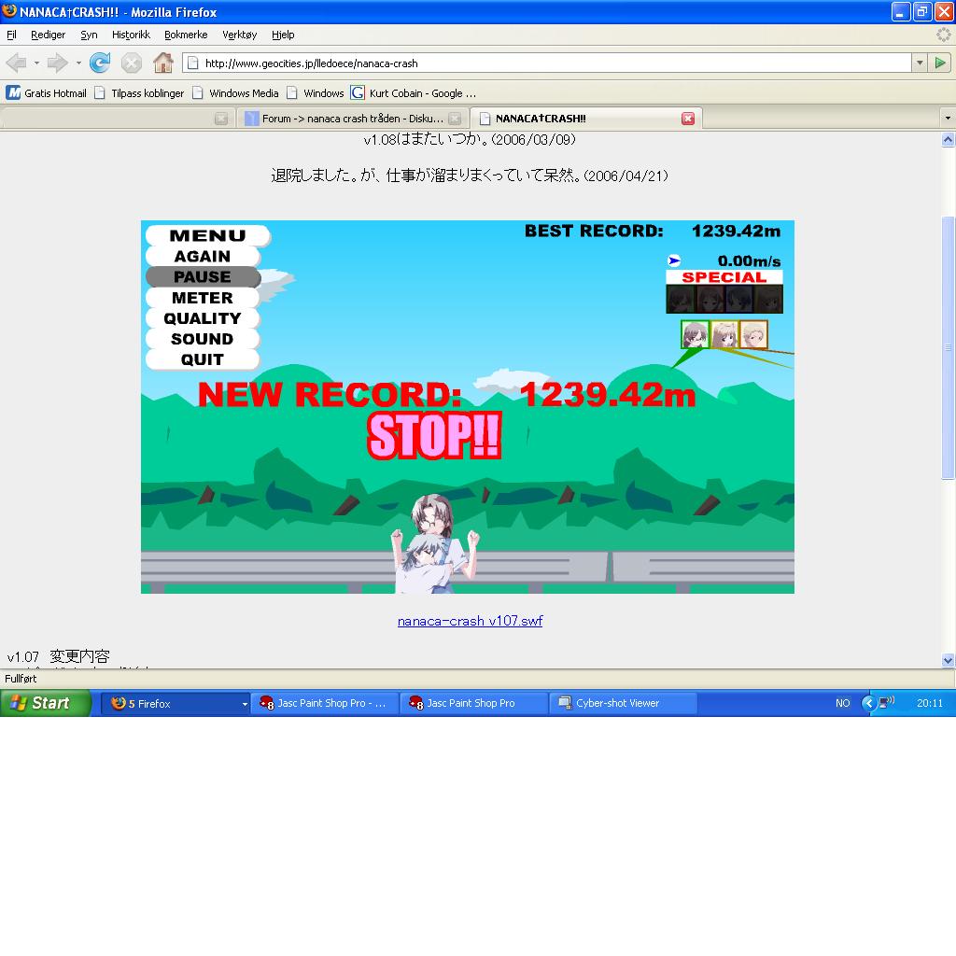Open the Forward history dropdown arrow

pos(78,63)
